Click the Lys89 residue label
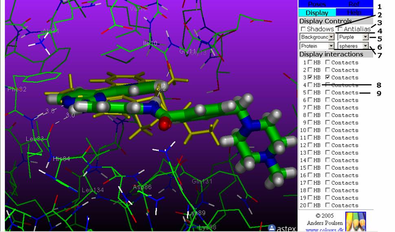The width and height of the screenshot is (395, 232). pyautogui.click(x=198, y=213)
